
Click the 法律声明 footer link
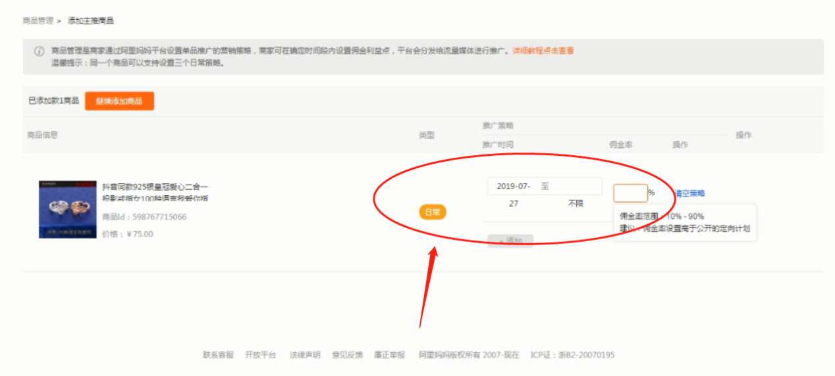click(304, 355)
